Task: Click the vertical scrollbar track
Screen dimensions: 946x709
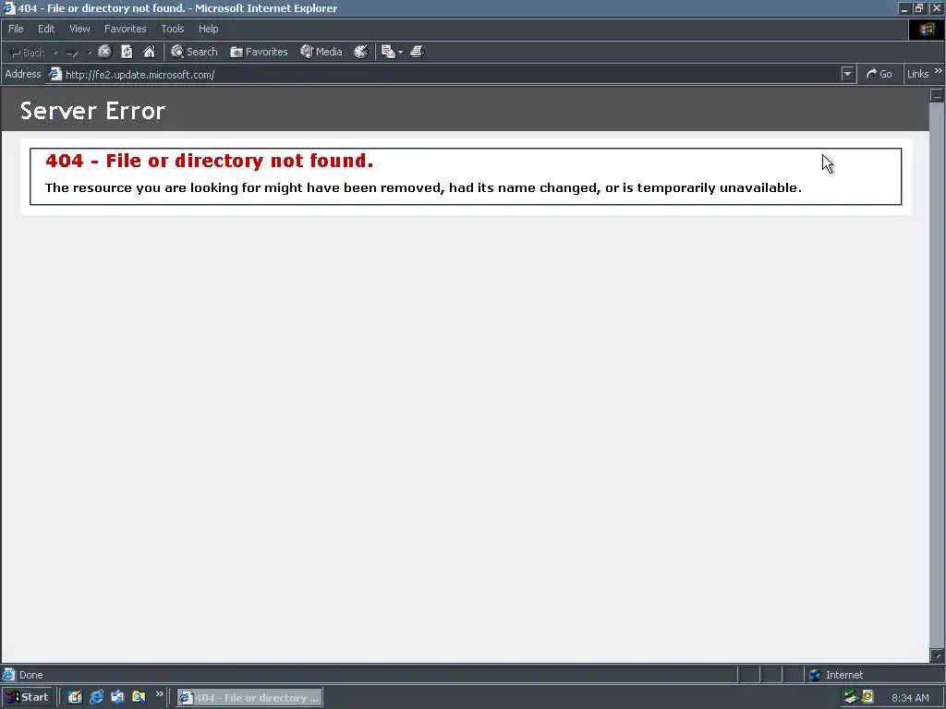Action: pos(937,374)
